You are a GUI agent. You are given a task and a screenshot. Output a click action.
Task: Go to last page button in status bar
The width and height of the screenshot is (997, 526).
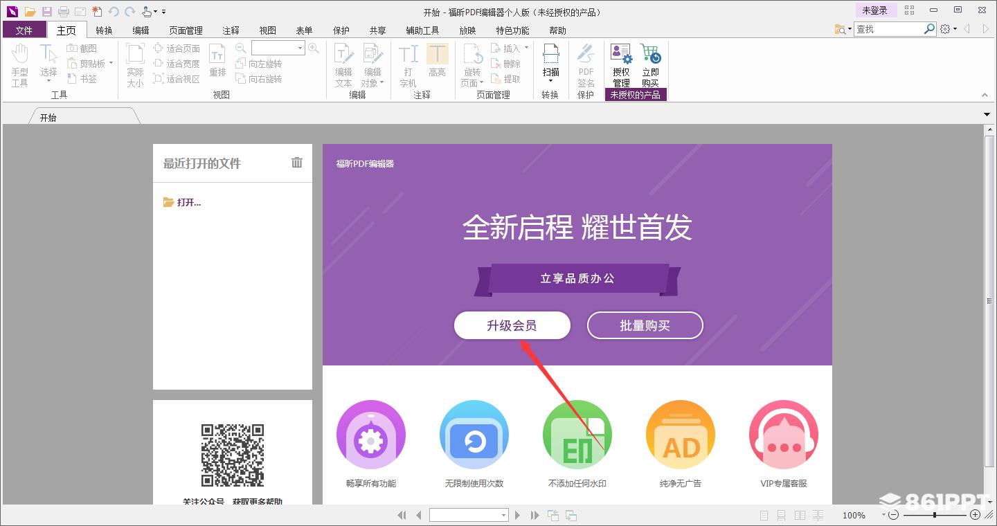click(535, 515)
